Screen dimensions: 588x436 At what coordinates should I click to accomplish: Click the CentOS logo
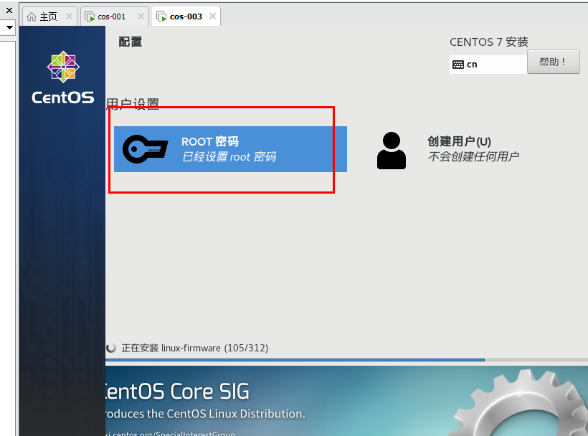[63, 77]
